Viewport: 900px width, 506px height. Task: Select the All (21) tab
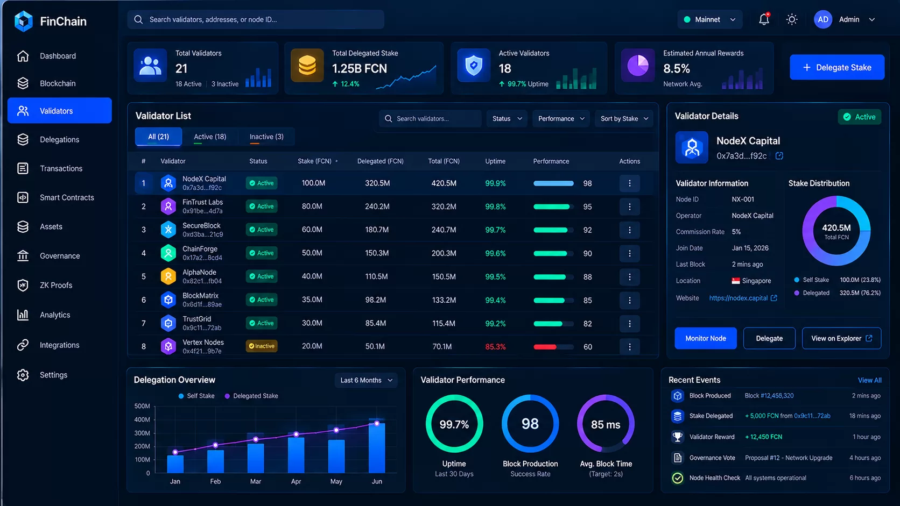[x=158, y=137]
